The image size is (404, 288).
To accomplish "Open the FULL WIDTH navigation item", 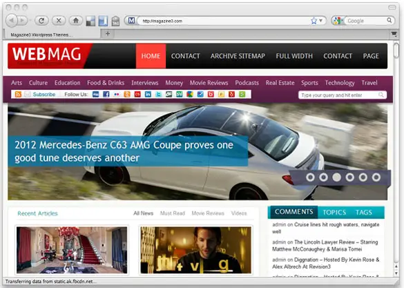I will 294,56.
